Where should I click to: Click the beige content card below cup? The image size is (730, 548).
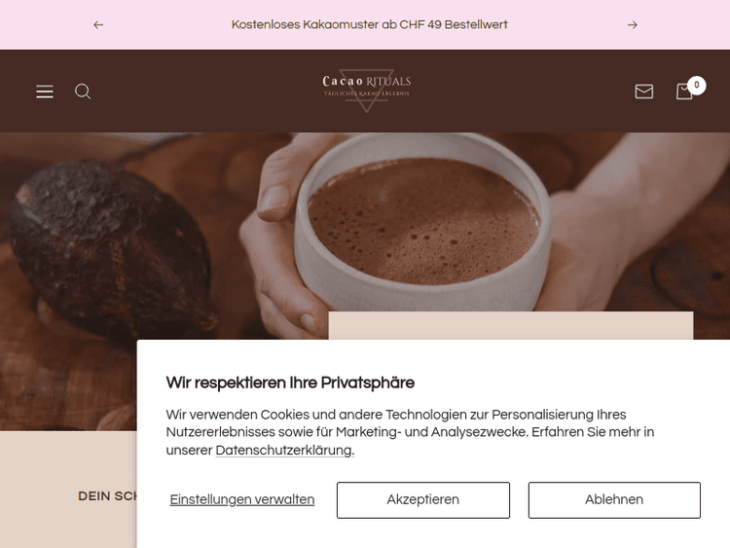point(511,325)
